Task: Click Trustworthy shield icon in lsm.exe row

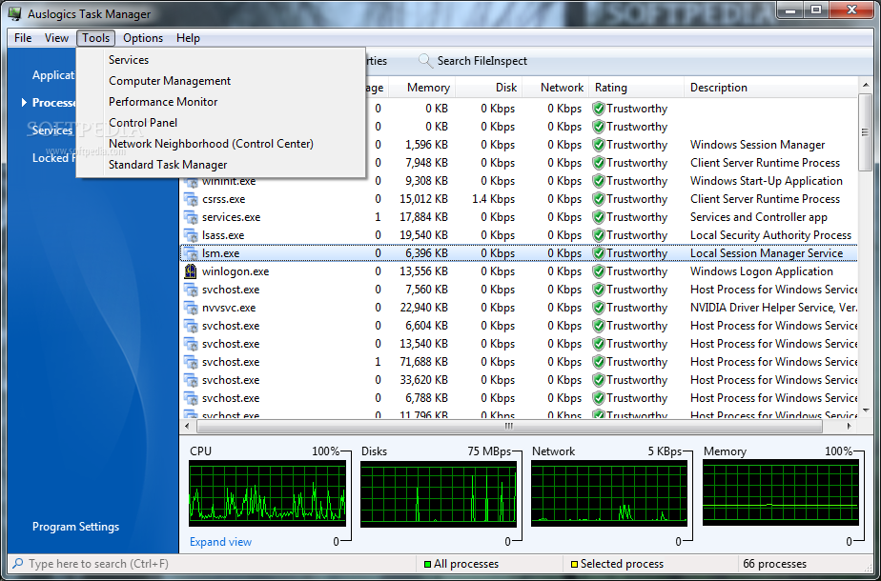Action: pos(599,253)
